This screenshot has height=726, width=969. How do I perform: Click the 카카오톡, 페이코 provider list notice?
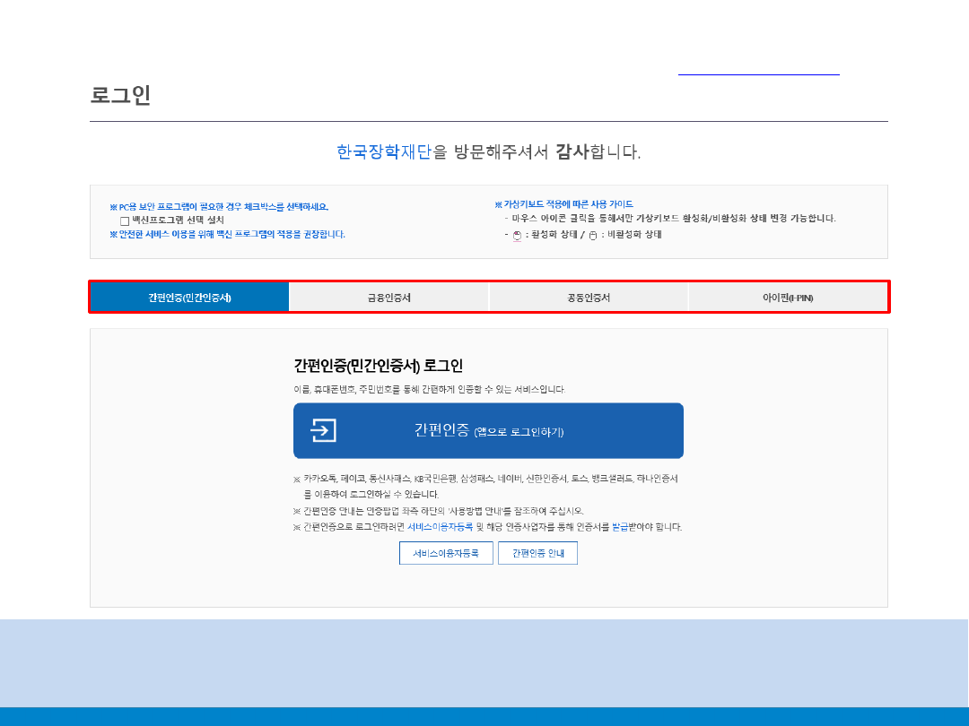(491, 479)
